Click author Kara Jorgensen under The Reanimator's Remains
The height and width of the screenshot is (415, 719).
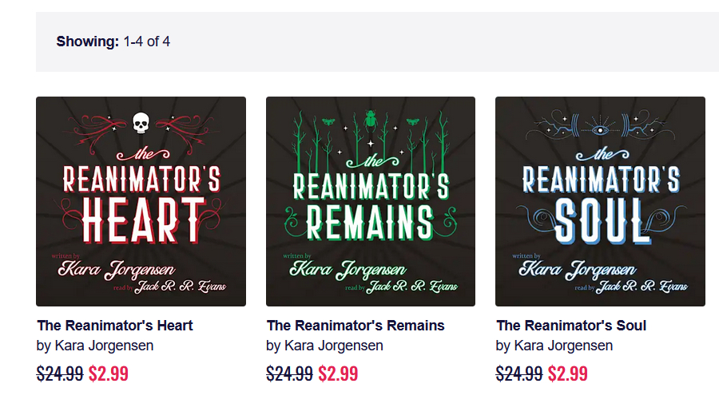[334, 346]
